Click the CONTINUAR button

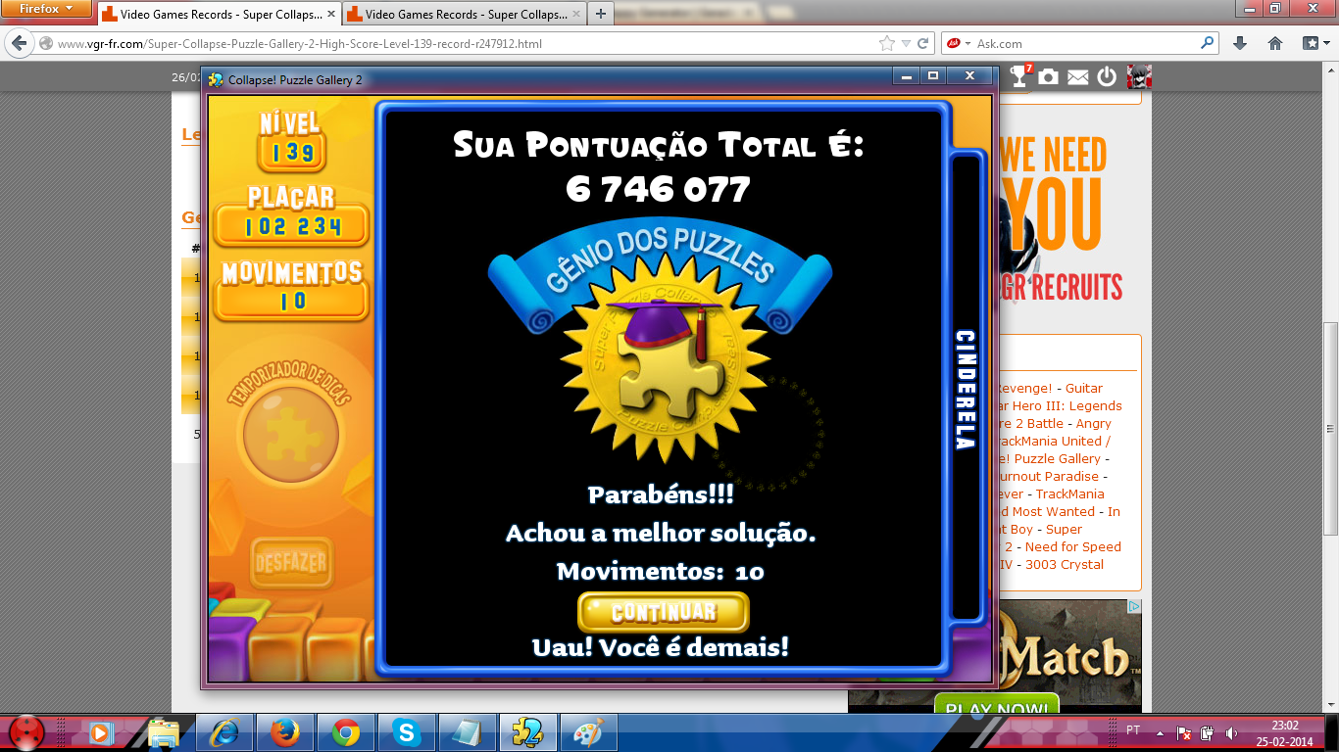664,612
